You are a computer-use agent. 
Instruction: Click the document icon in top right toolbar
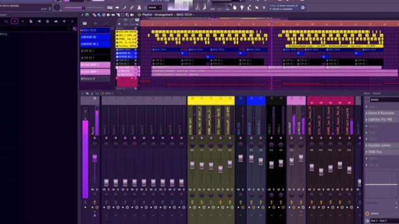click(x=234, y=8)
